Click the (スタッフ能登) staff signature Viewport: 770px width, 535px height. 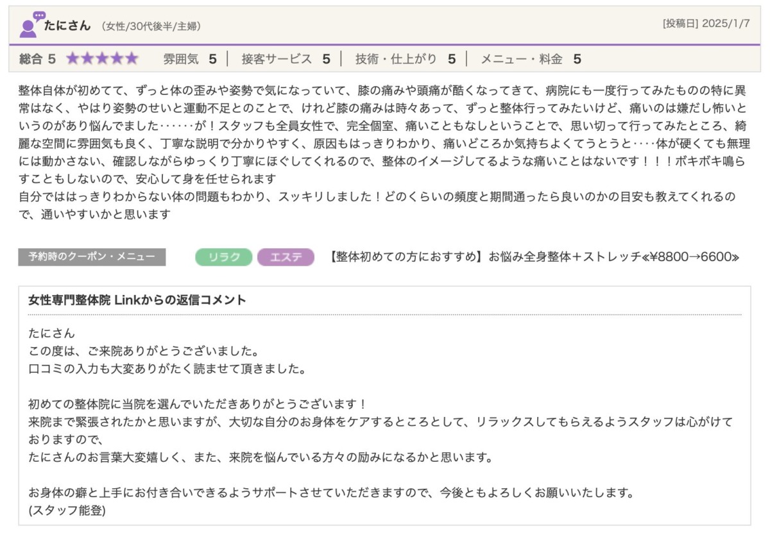click(x=67, y=511)
